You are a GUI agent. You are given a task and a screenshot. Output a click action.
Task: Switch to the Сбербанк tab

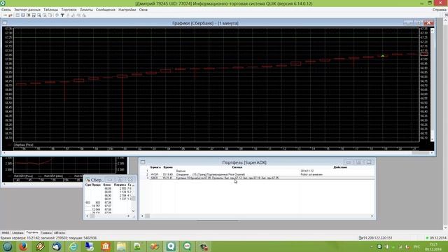point(17,233)
